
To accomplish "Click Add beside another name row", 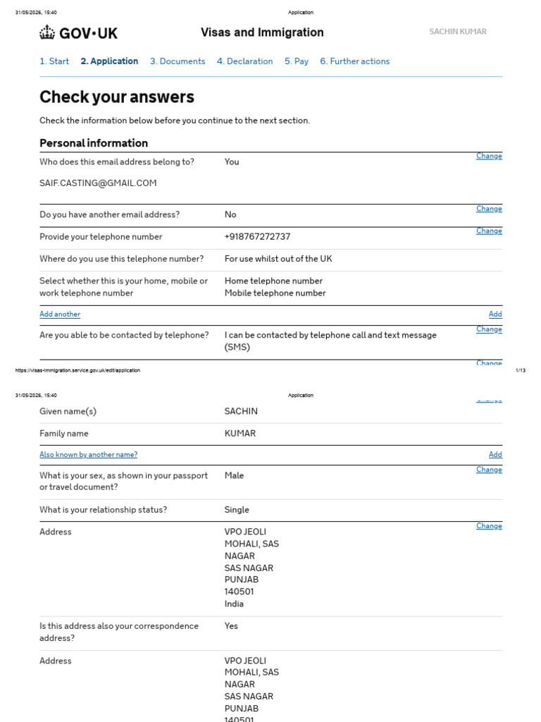I will tap(495, 455).
